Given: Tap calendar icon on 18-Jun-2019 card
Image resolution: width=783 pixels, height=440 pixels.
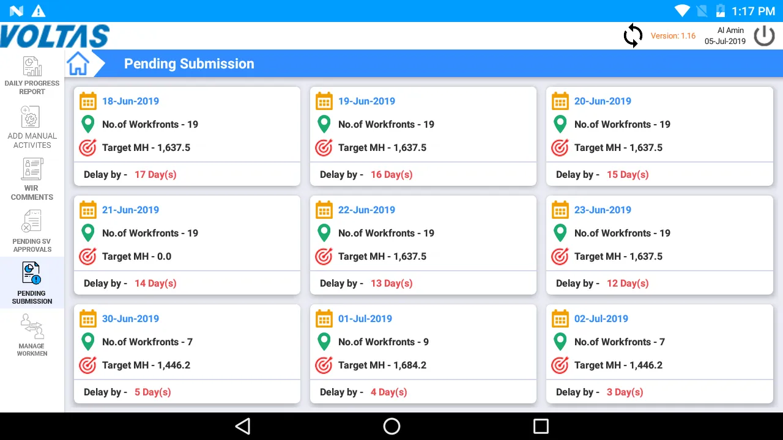Looking at the screenshot, I should (x=88, y=101).
